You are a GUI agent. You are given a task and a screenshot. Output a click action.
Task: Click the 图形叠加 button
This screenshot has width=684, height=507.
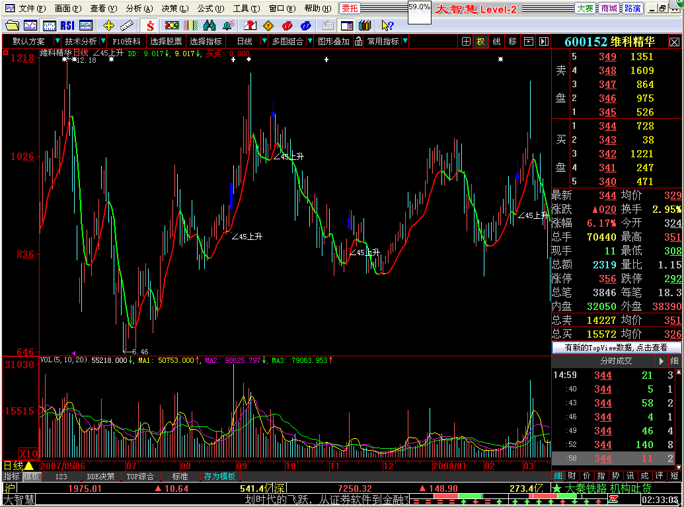pyautogui.click(x=334, y=42)
